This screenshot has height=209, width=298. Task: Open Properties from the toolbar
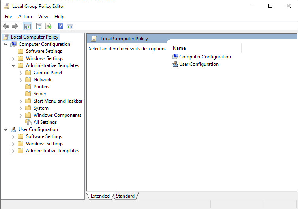[x=39, y=26]
